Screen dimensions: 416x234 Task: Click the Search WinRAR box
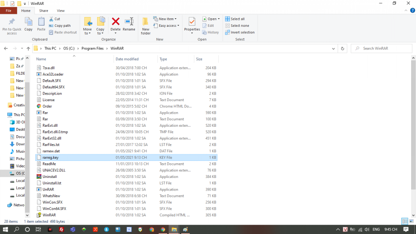381,48
